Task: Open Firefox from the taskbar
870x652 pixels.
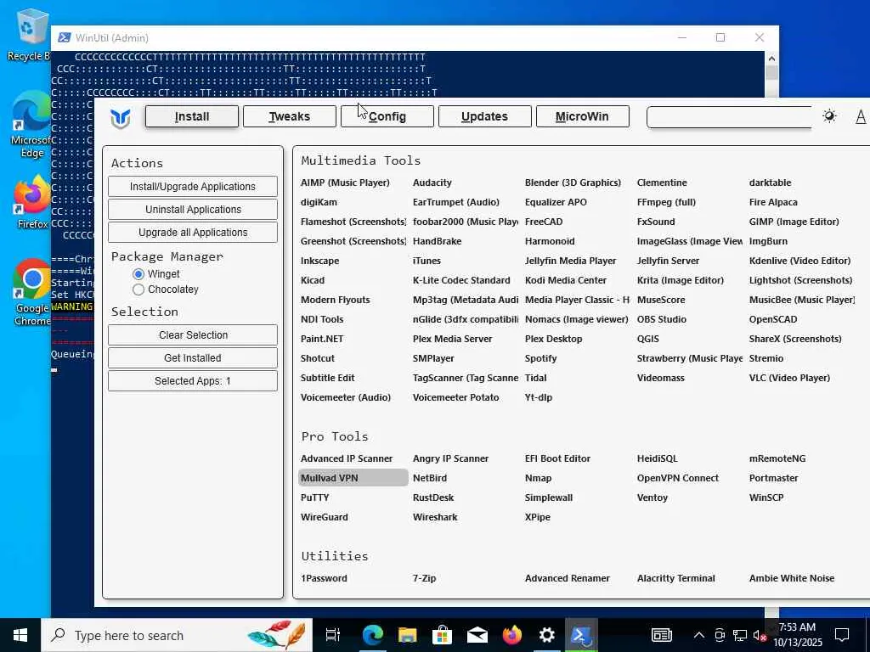Action: (x=511, y=635)
